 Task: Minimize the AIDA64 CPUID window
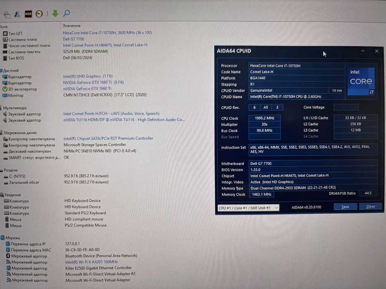pos(362,51)
